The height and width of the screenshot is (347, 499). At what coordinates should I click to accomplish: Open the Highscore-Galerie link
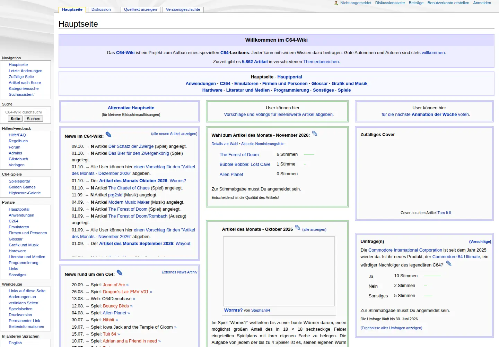click(25, 193)
